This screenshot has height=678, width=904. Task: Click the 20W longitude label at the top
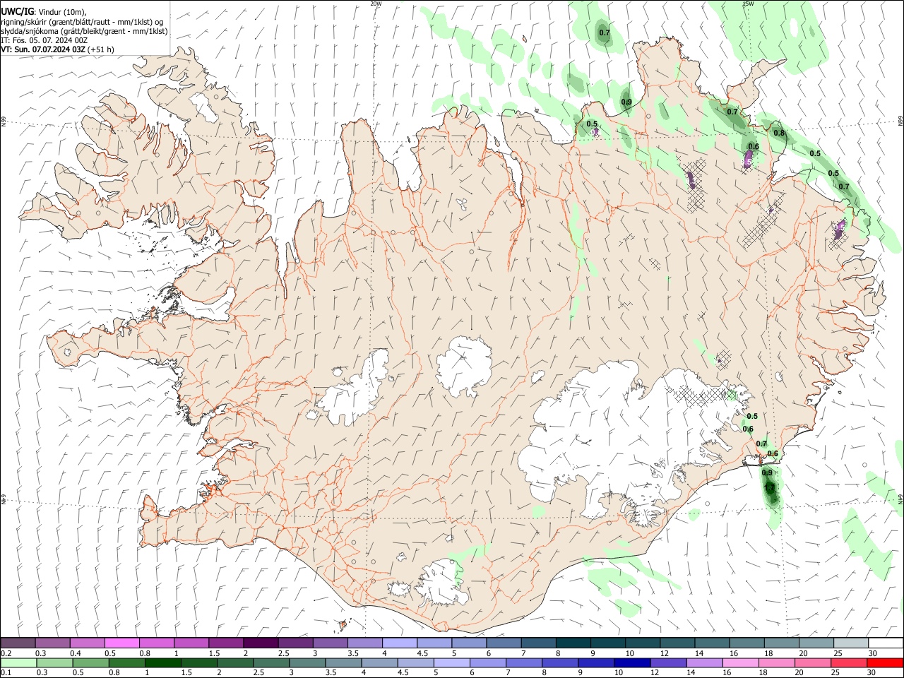coord(376,4)
